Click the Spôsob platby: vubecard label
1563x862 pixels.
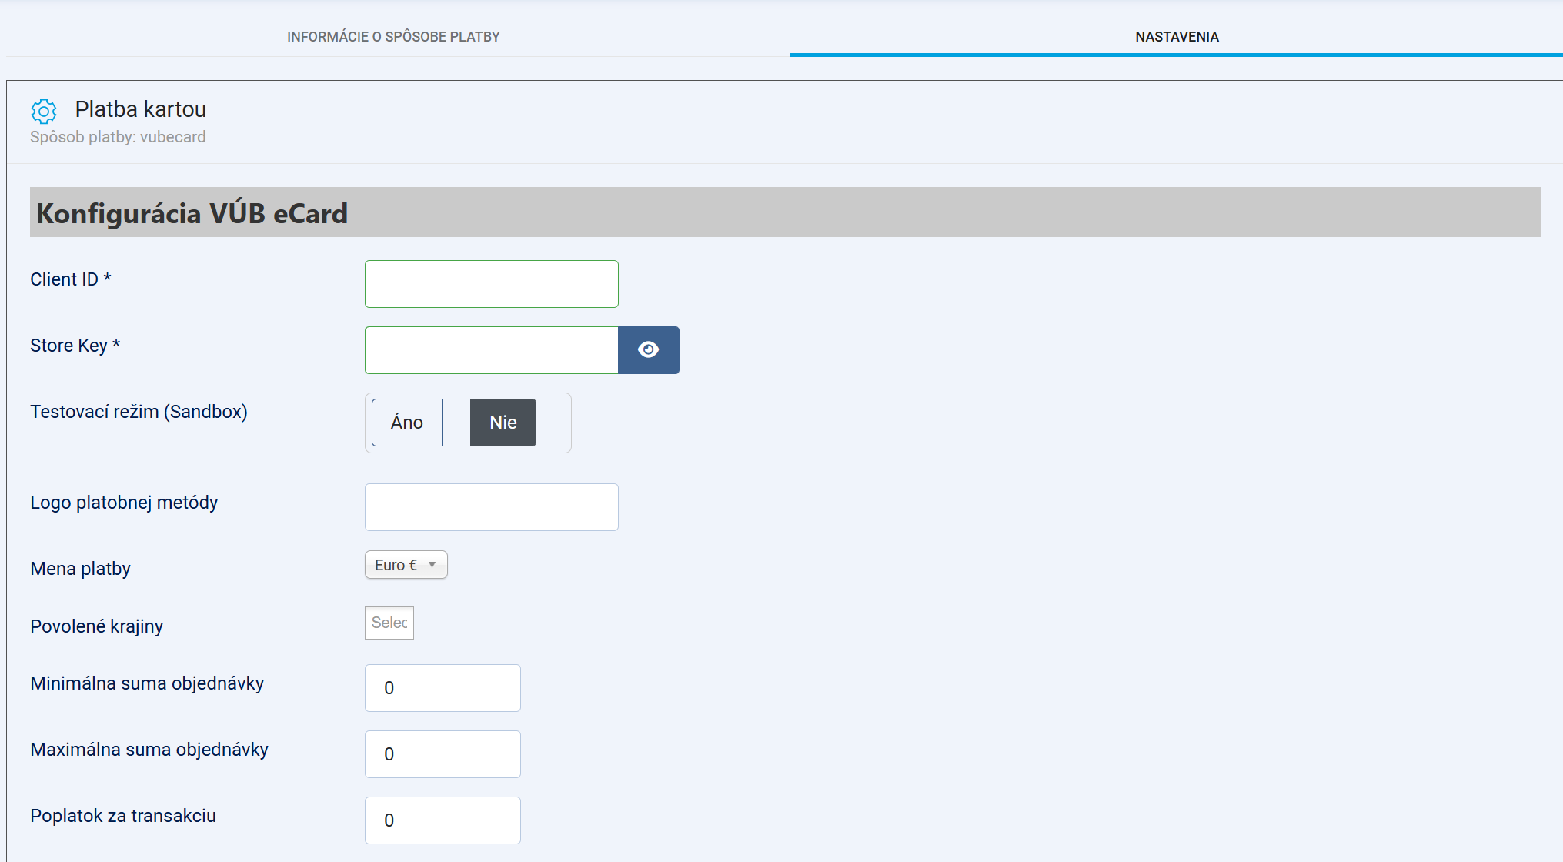tap(118, 137)
